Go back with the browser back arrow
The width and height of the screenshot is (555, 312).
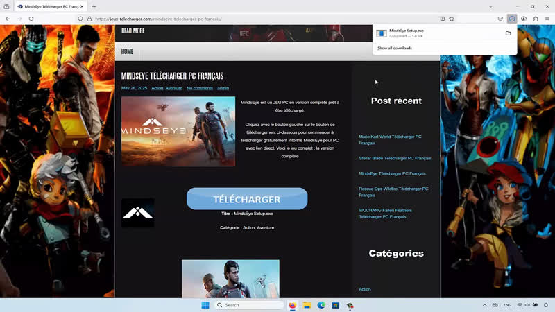click(x=8, y=19)
